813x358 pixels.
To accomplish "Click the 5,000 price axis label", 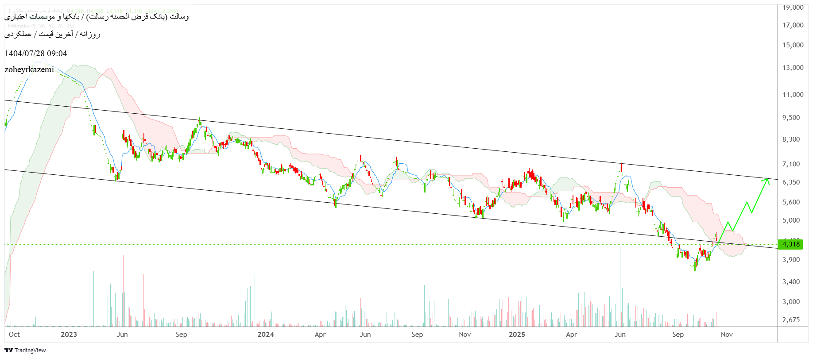I will (791, 220).
